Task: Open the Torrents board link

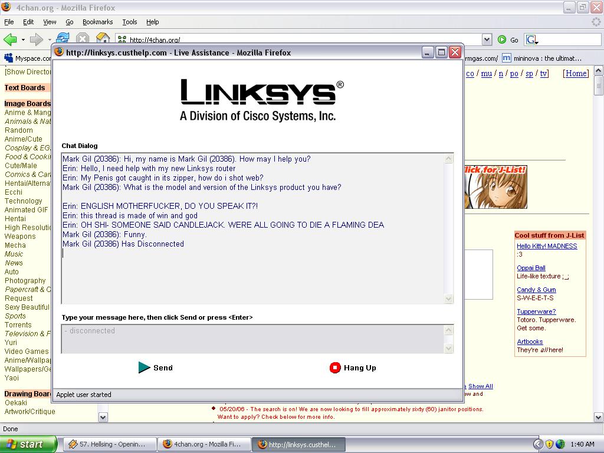Action: coord(18,325)
